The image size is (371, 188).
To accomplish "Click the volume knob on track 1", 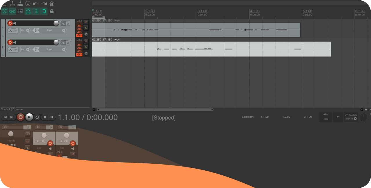I will (56, 23).
